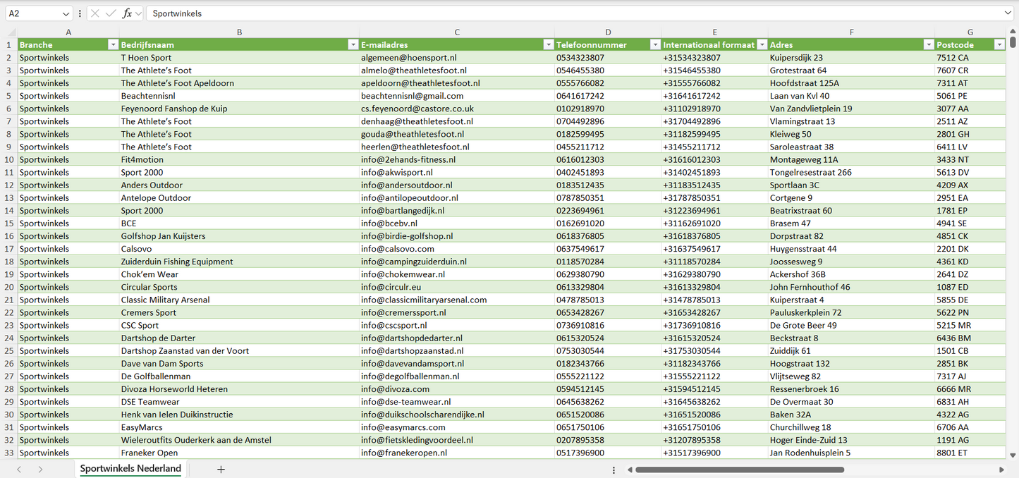Open the Name Box dropdown arrow

tap(66, 13)
